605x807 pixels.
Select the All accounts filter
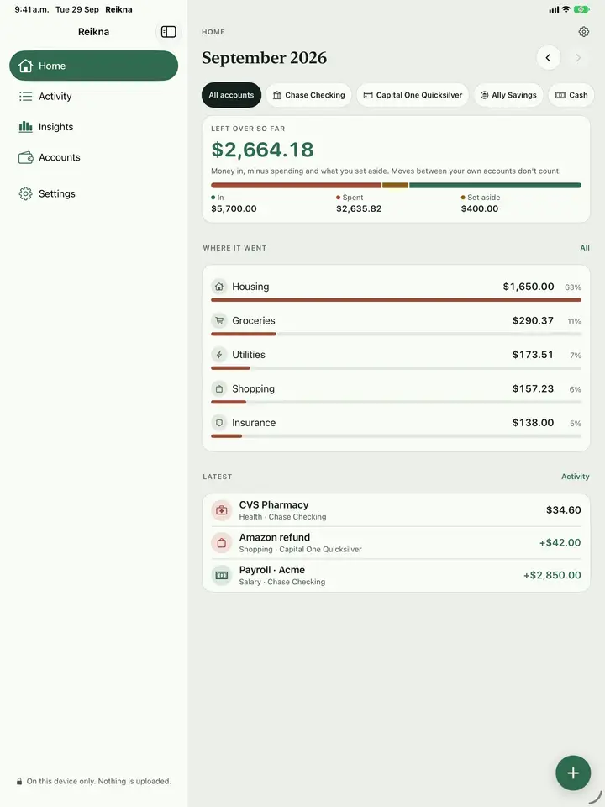232,95
